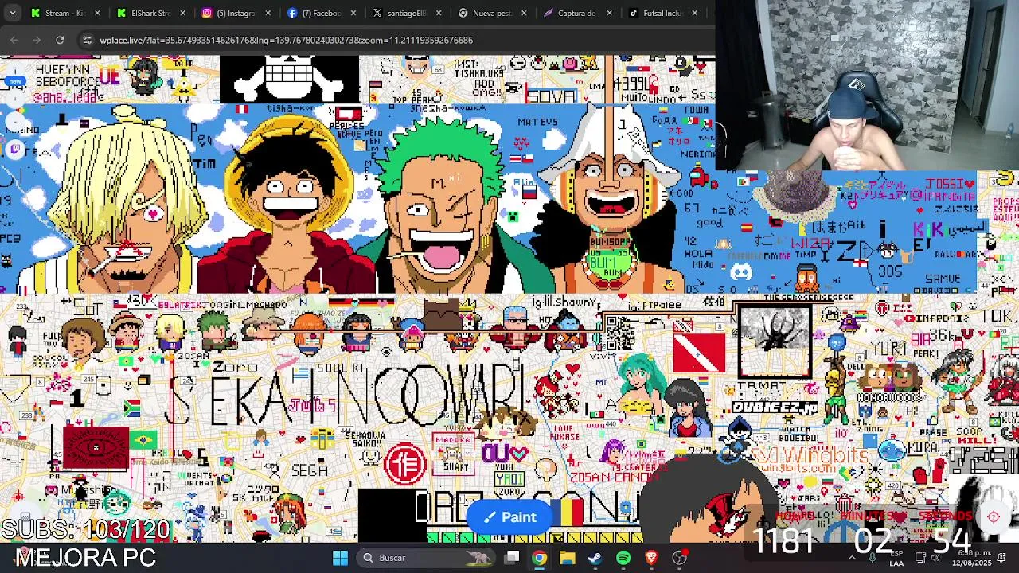
Task: Switch to the santiagoElB X tab
Action: coord(406,13)
